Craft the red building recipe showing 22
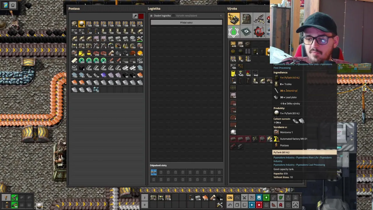This screenshot has height=210, width=373. tap(233, 103)
